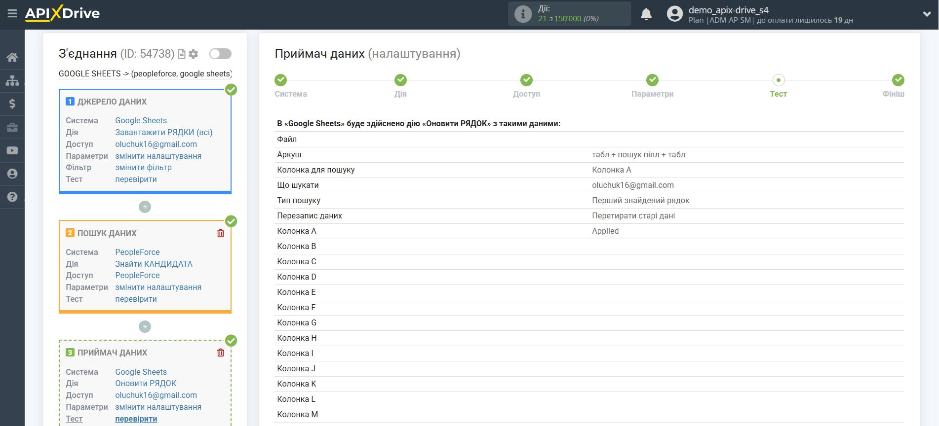
Task: Click receiver змінити налаштування link
Action: [x=158, y=407]
